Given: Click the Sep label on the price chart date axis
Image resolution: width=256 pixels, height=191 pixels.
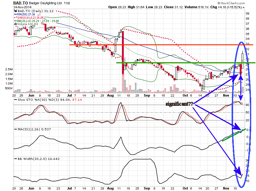Looking at the screenshot, I should (147, 95).
